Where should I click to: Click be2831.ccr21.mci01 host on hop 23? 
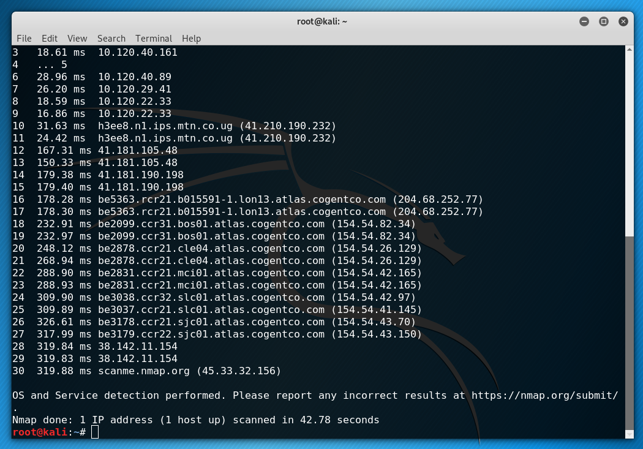coord(211,285)
